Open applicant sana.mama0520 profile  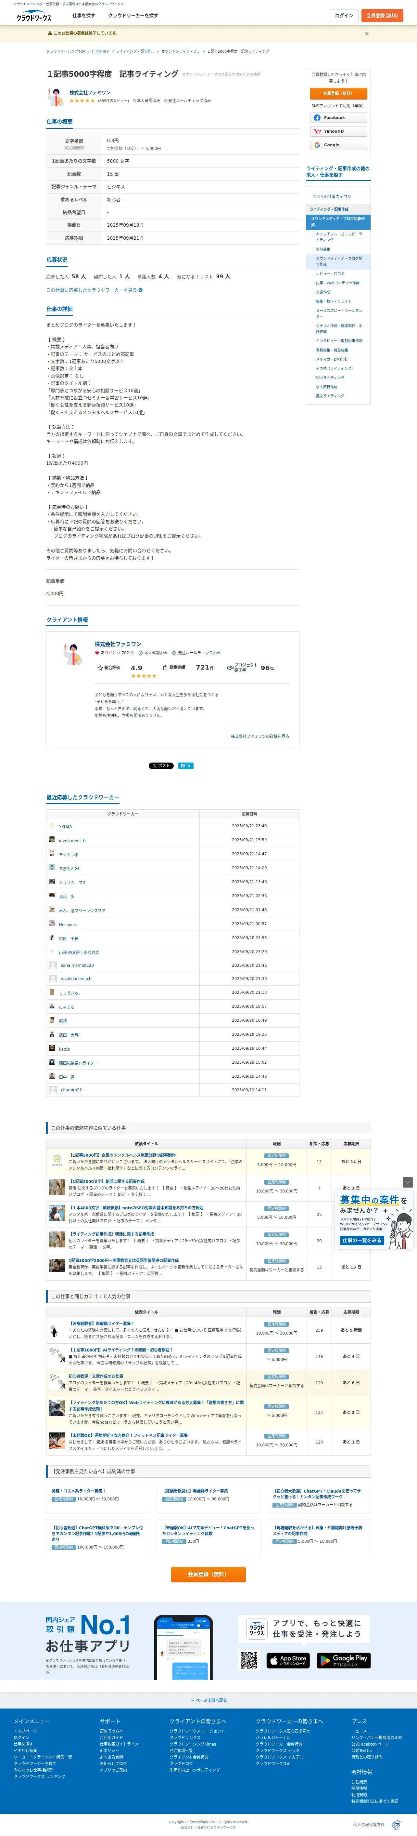tap(77, 966)
